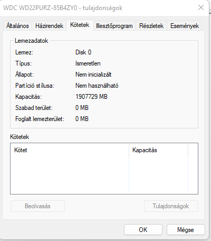211x241 pixels.
Task: Open the Házirendek tab
Action: click(49, 26)
